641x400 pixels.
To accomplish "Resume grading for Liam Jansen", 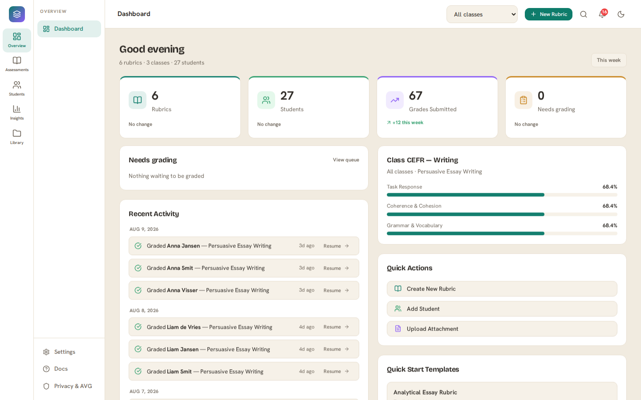I will 336,349.
